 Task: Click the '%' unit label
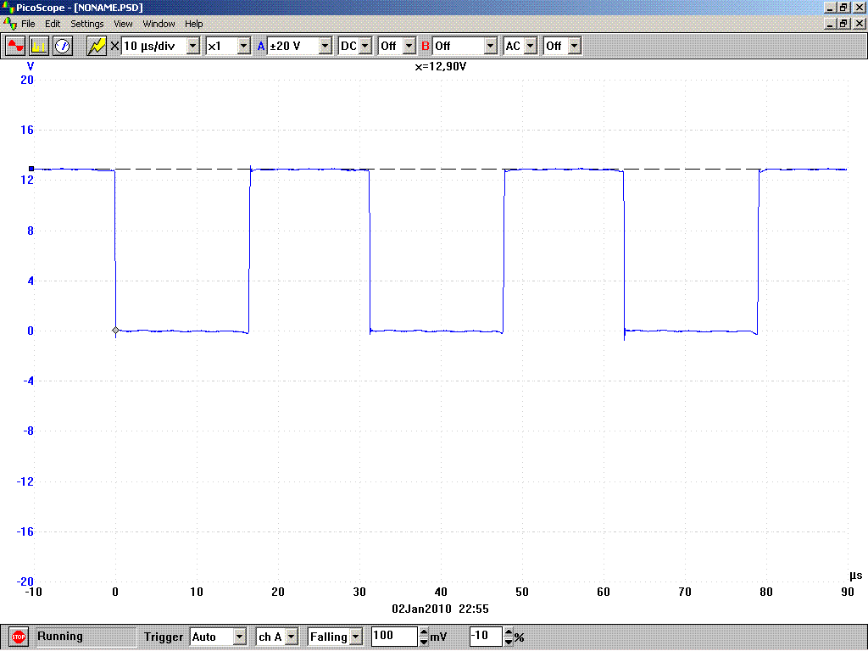(520, 637)
